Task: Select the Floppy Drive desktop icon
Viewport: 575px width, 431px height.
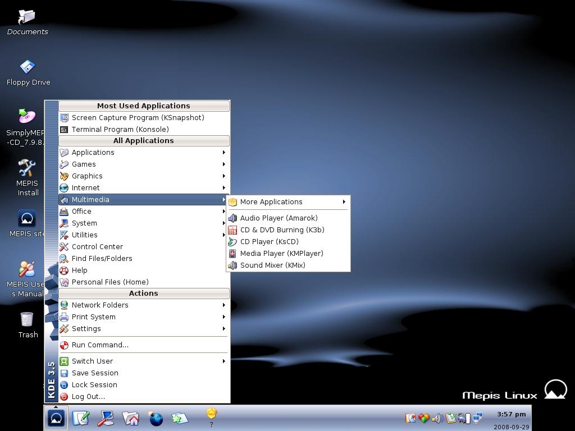Action: tap(28, 73)
